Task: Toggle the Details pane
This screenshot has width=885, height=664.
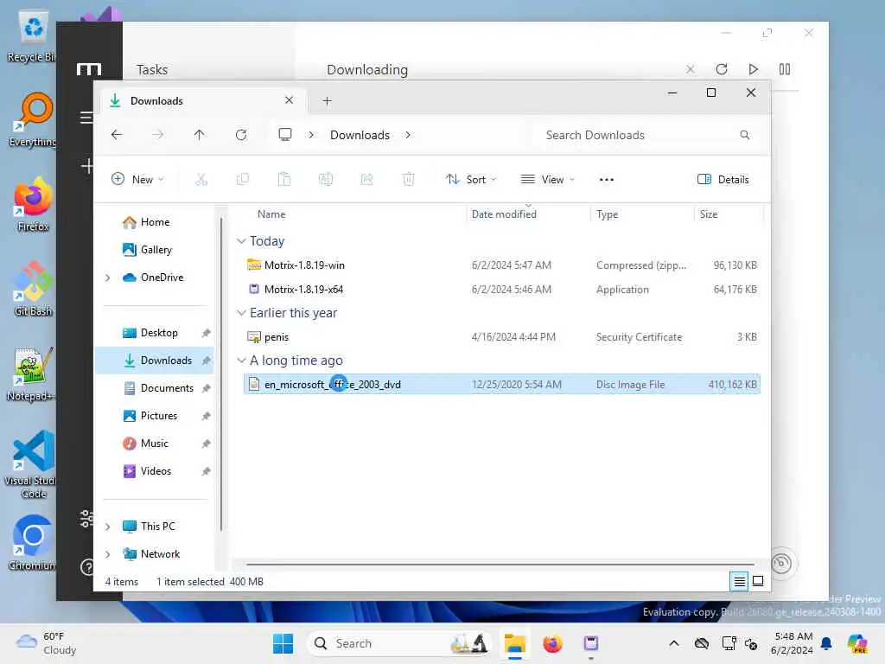Action: [723, 180]
